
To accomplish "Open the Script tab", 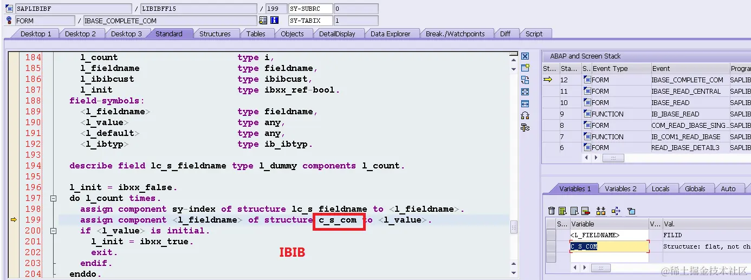I will (534, 34).
